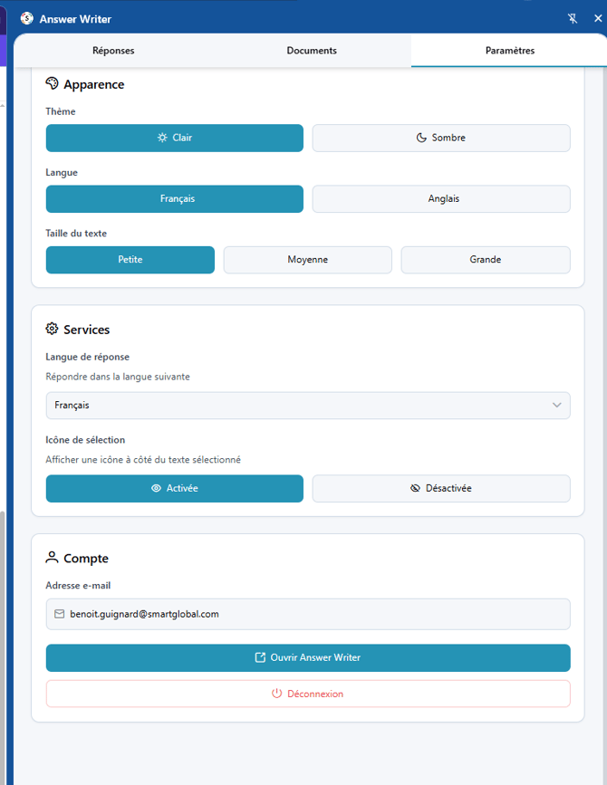Click the Answer Writer logo icon
Viewport: 607px width, 785px height.
[26, 18]
